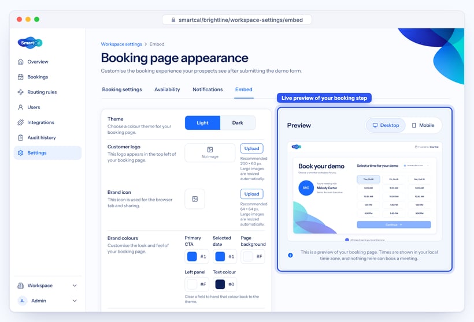Screen dimensions: 474x322
Task: Select the Embed tab
Action: (x=244, y=89)
